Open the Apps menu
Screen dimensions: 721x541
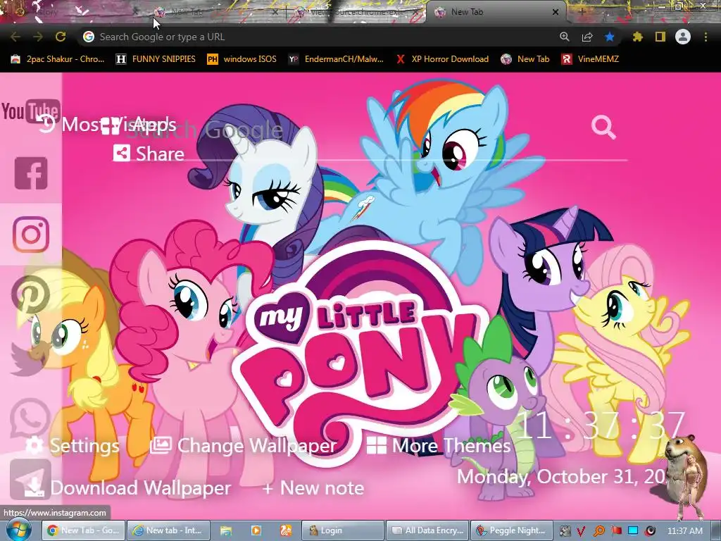pos(139,124)
